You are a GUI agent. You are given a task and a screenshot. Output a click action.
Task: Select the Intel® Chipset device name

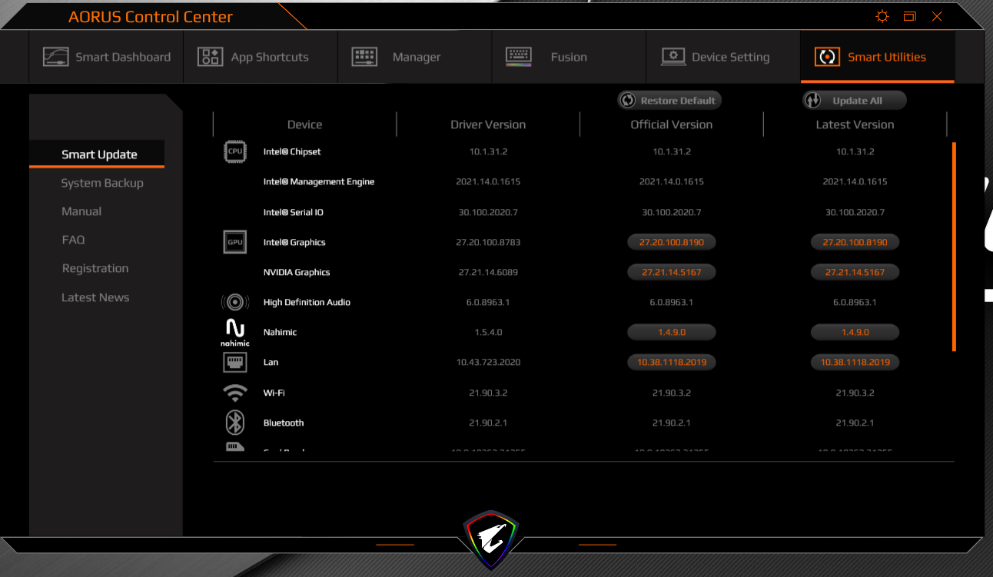click(292, 151)
